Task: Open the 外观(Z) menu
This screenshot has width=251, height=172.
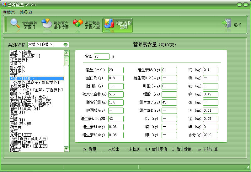Action: (26, 12)
